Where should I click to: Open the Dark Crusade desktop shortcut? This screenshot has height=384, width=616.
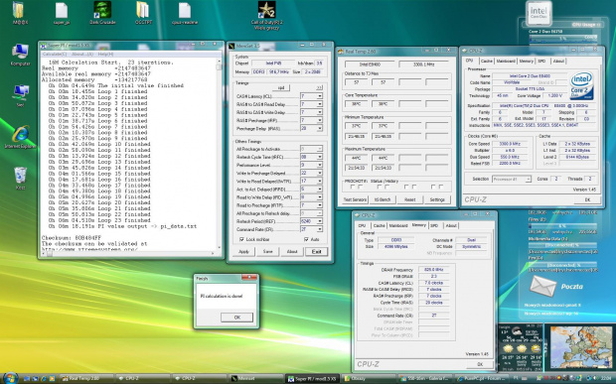pos(102,13)
